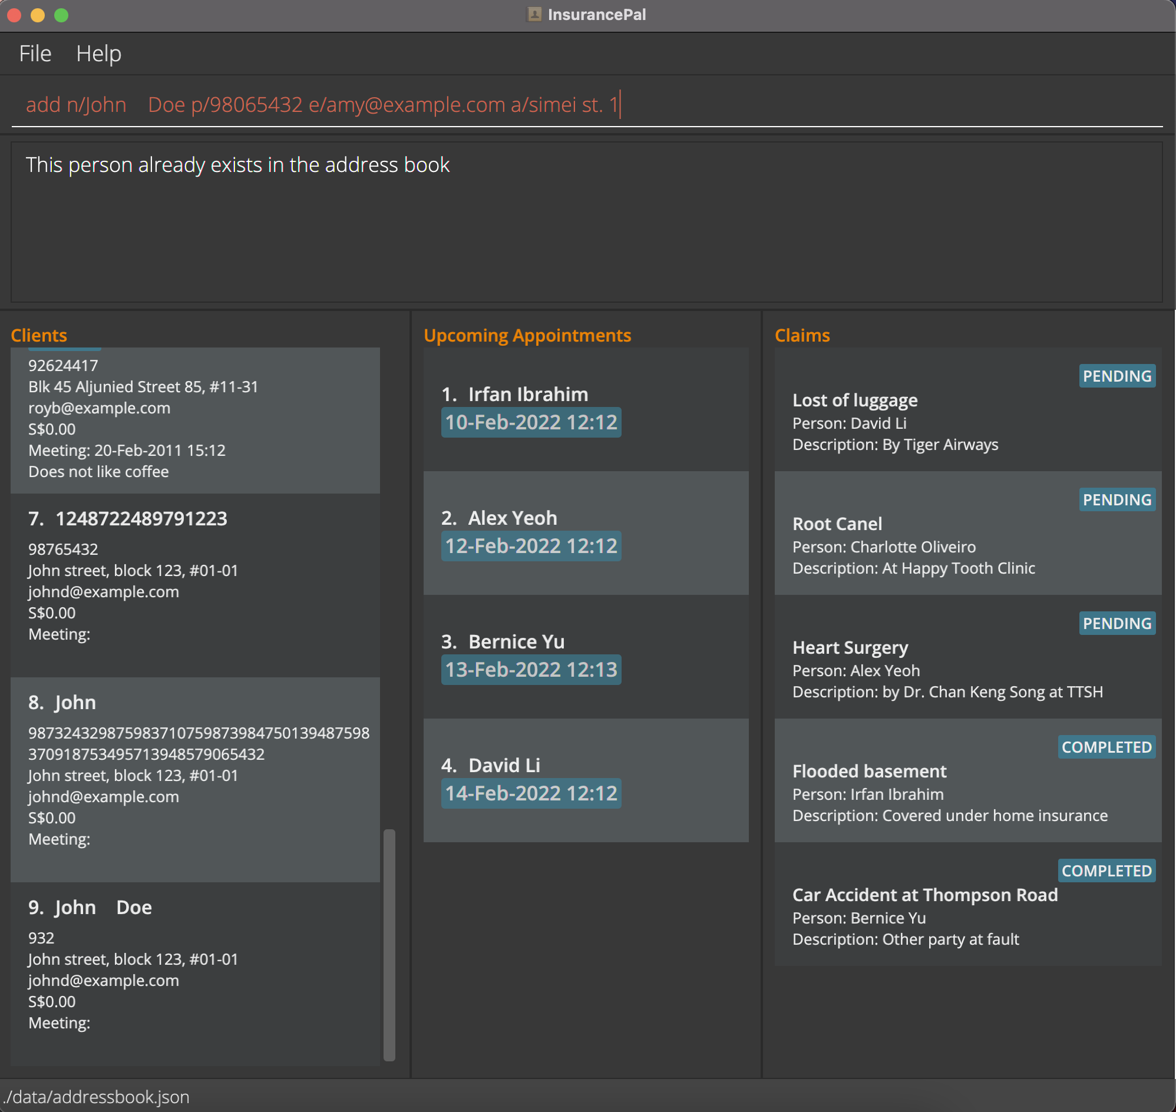Click the InsurancePal title bar app icon
Viewport: 1176px width, 1112px height.
click(534, 15)
